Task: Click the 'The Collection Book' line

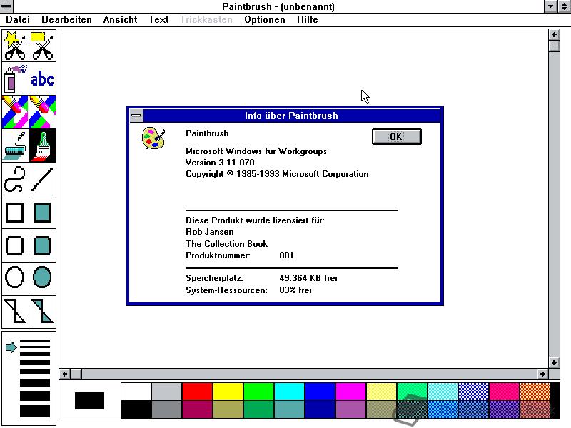Action: point(226,244)
